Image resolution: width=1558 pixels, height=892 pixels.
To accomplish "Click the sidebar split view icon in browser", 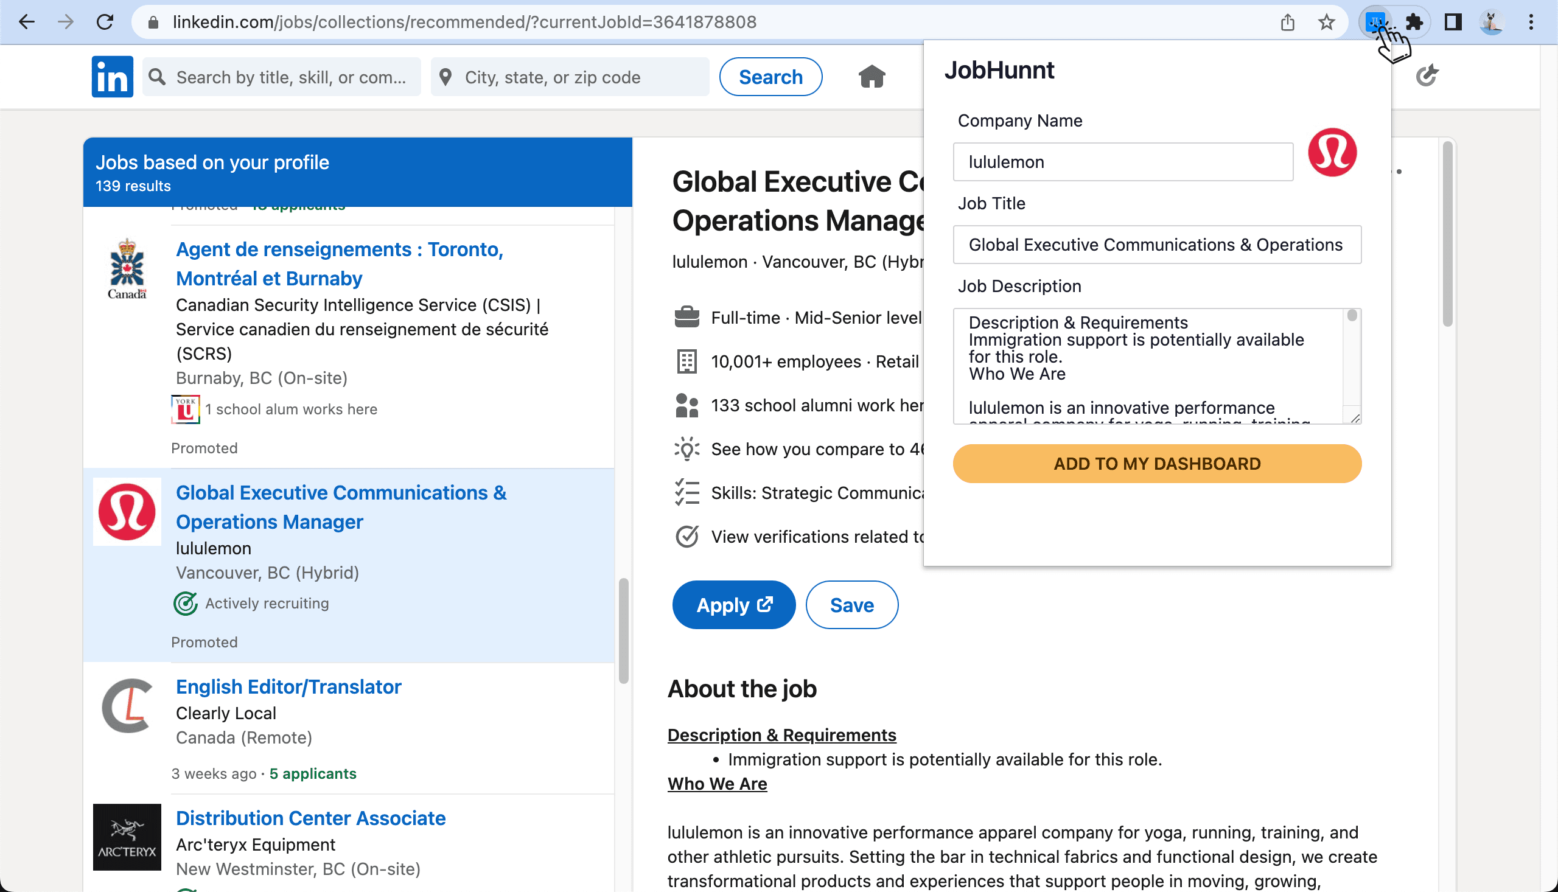I will click(1453, 21).
